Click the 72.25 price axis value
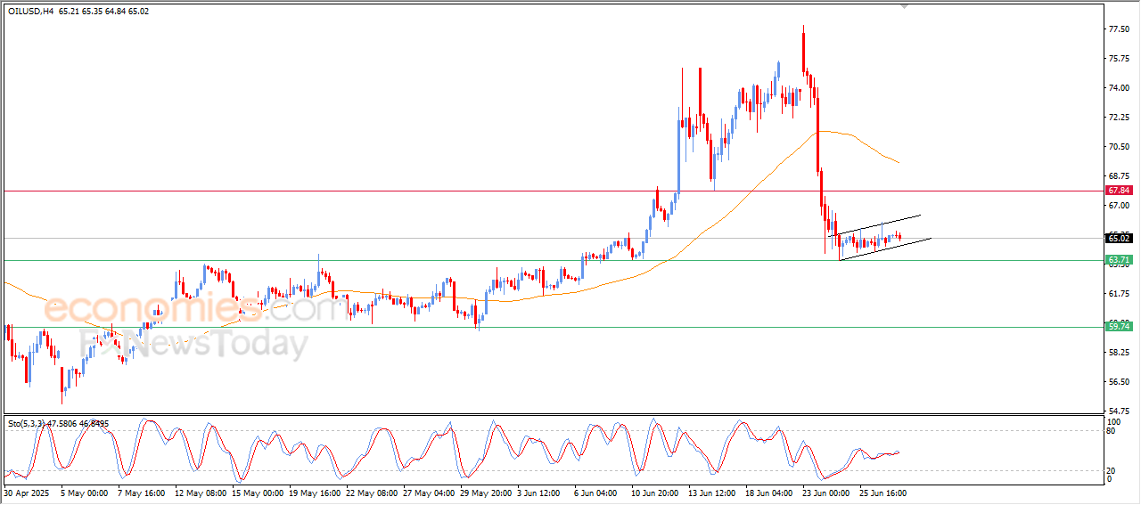Image resolution: width=1141 pixels, height=505 pixels. [x=1120, y=118]
